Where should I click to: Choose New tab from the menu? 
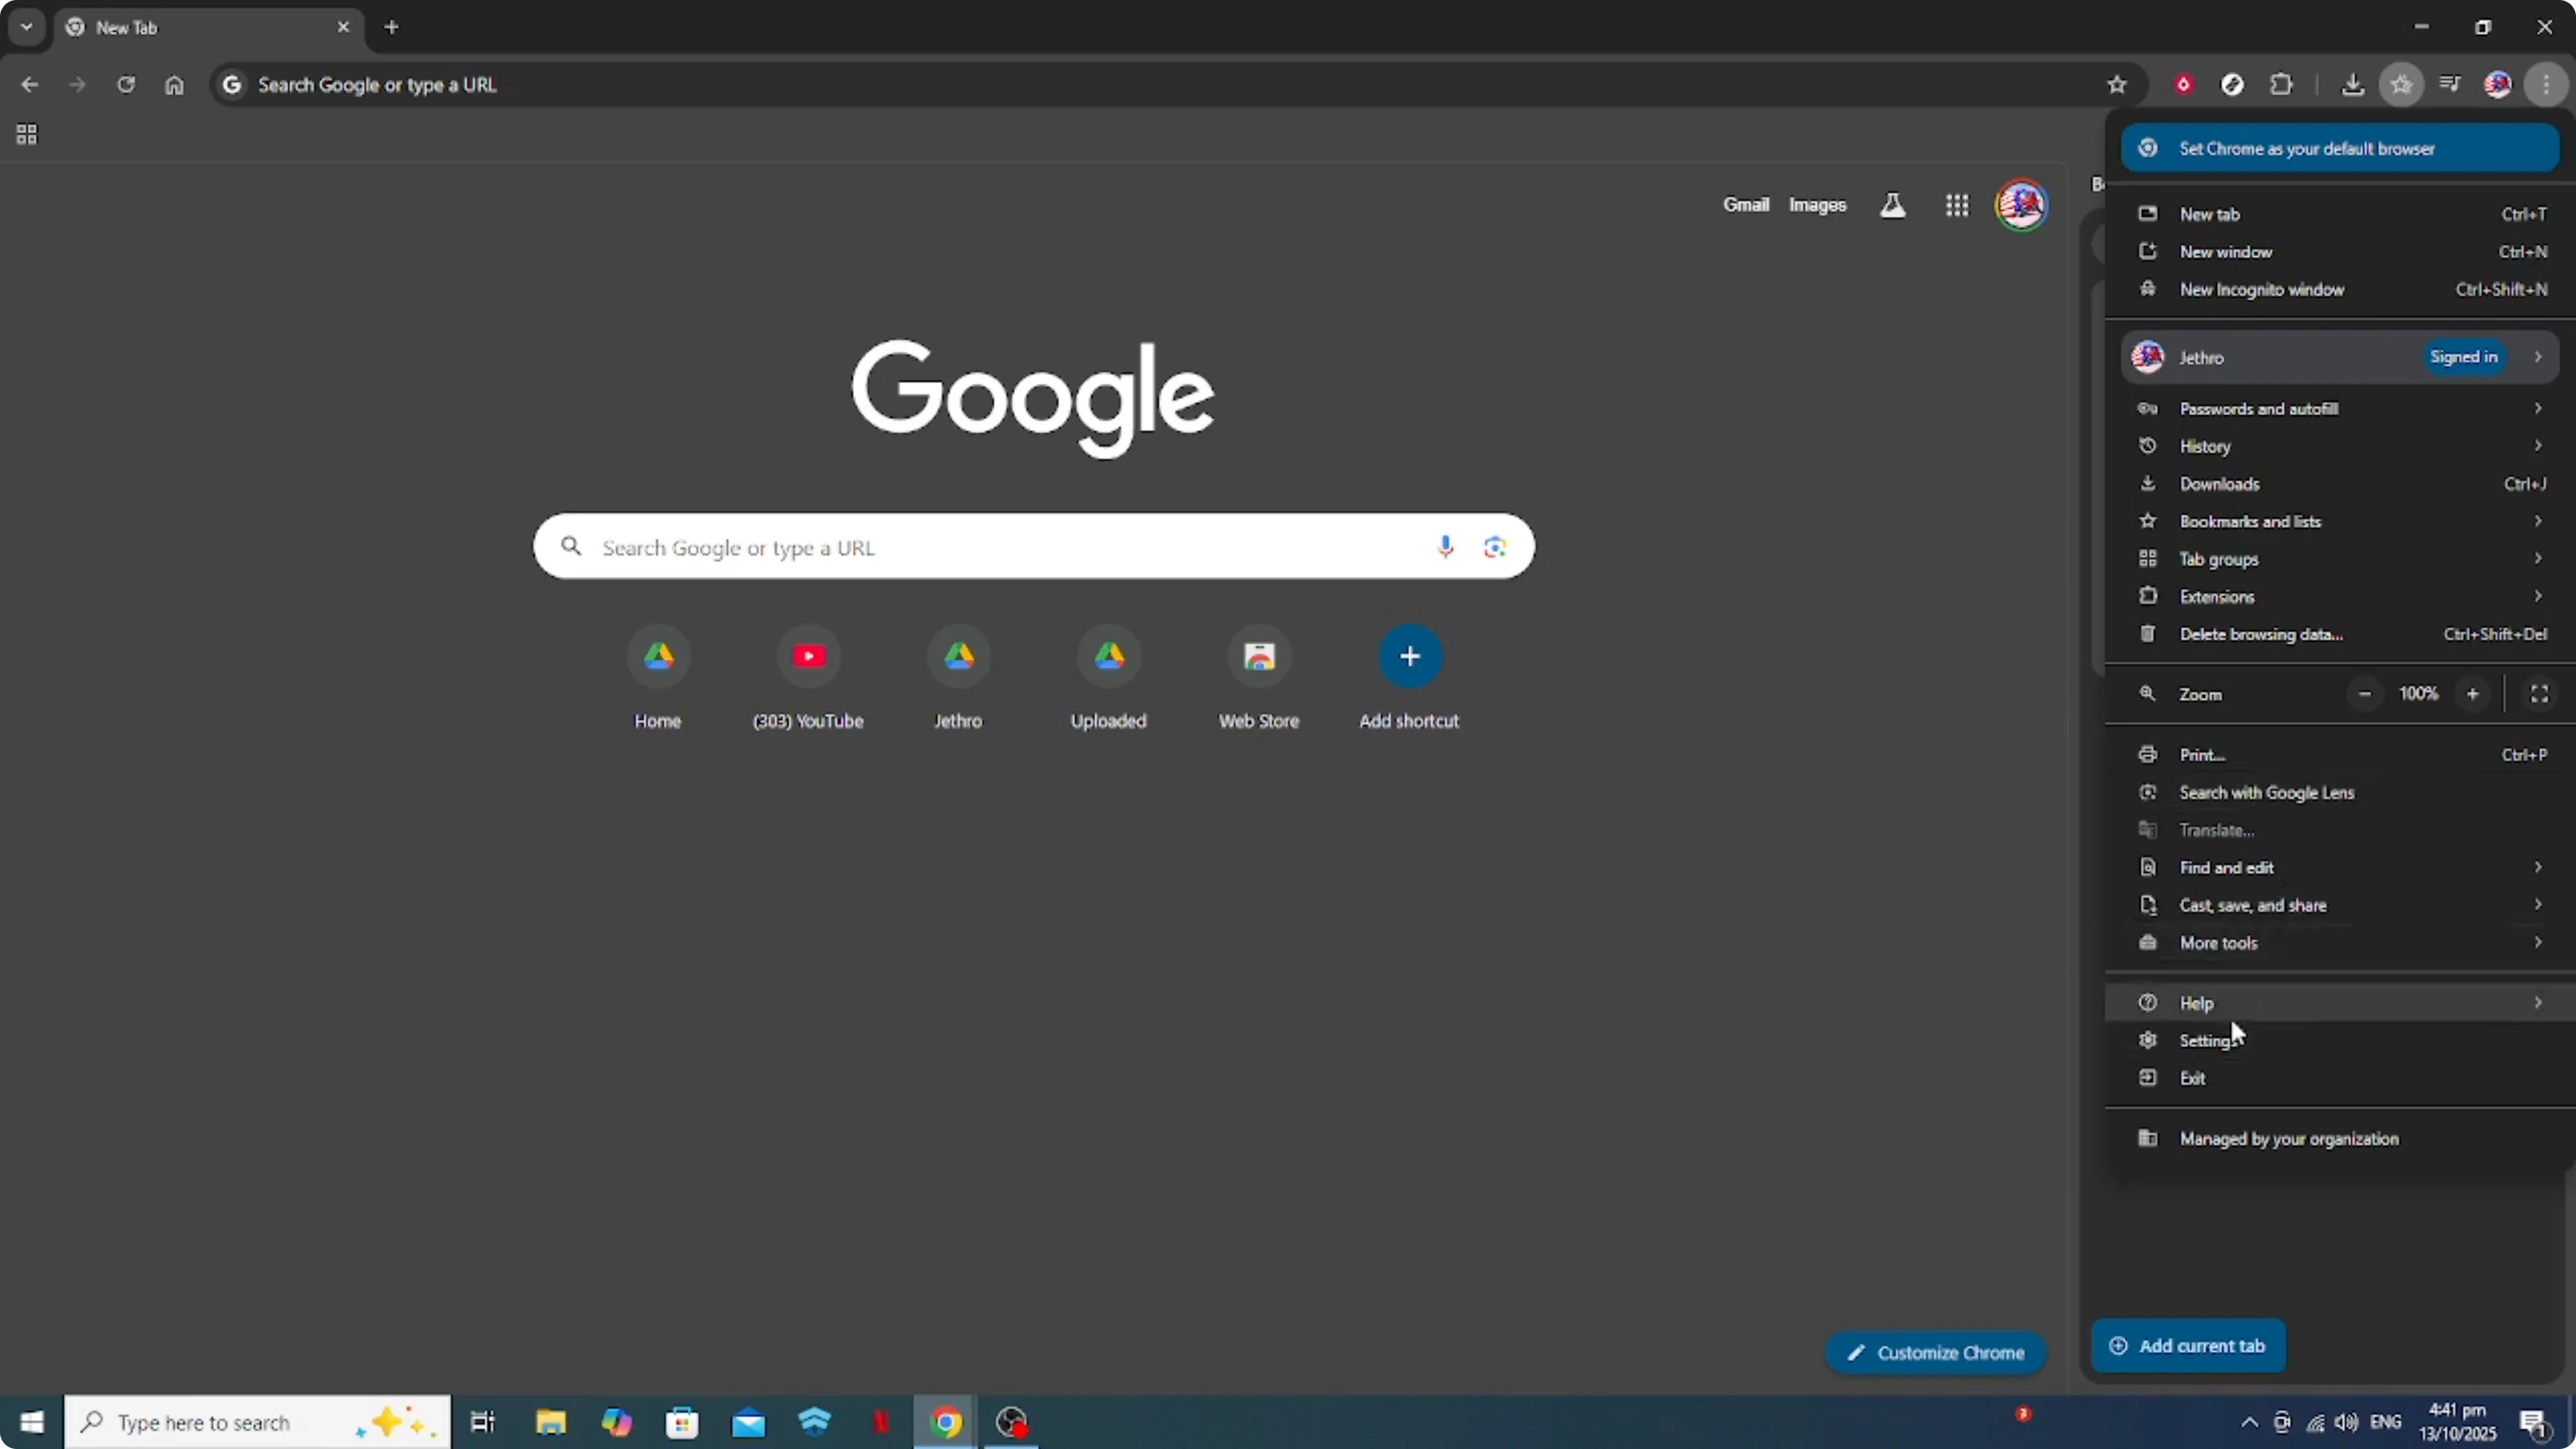click(2339, 214)
